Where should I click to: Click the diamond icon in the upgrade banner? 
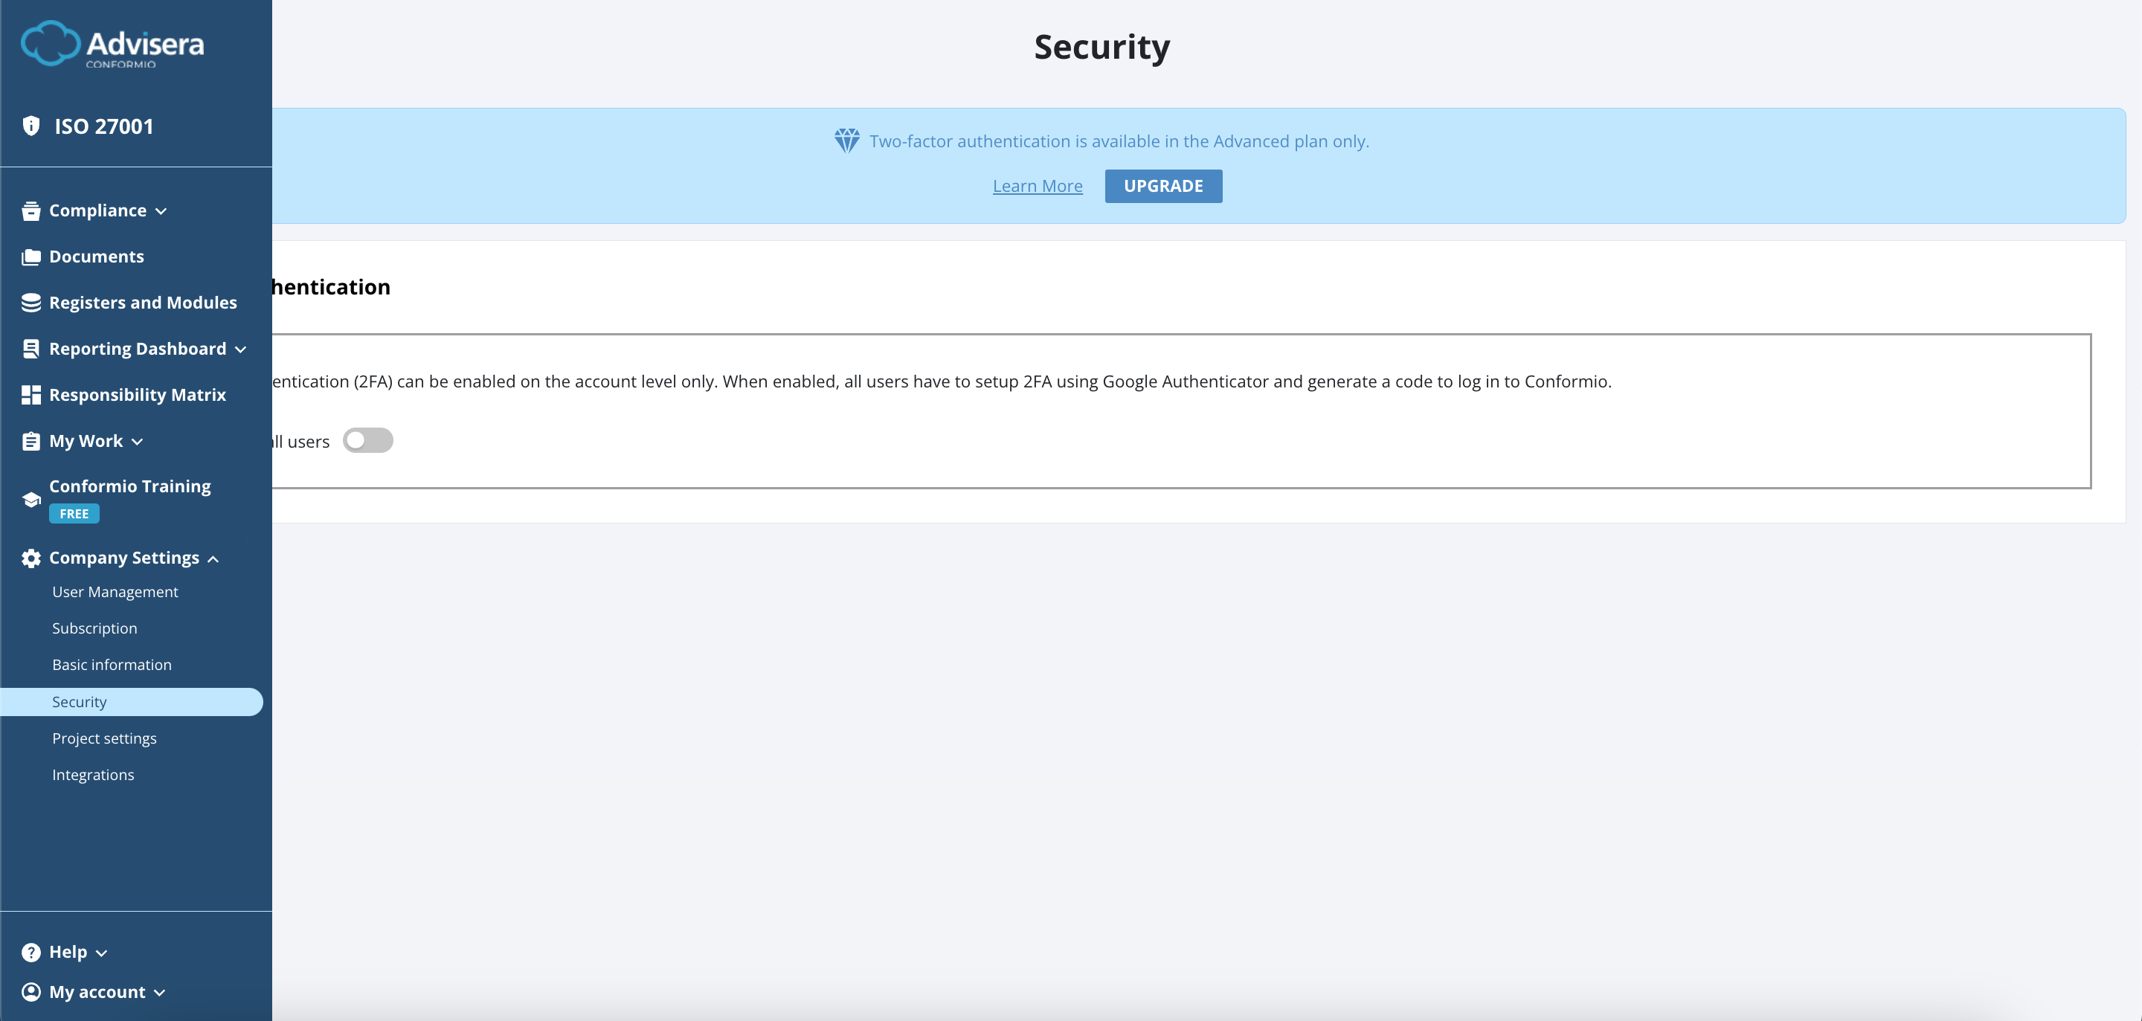(x=846, y=141)
